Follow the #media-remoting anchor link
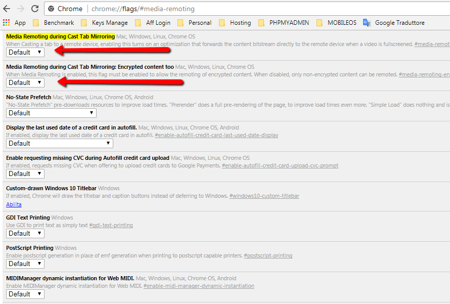Viewport: 450px width, 304px height. [432, 44]
